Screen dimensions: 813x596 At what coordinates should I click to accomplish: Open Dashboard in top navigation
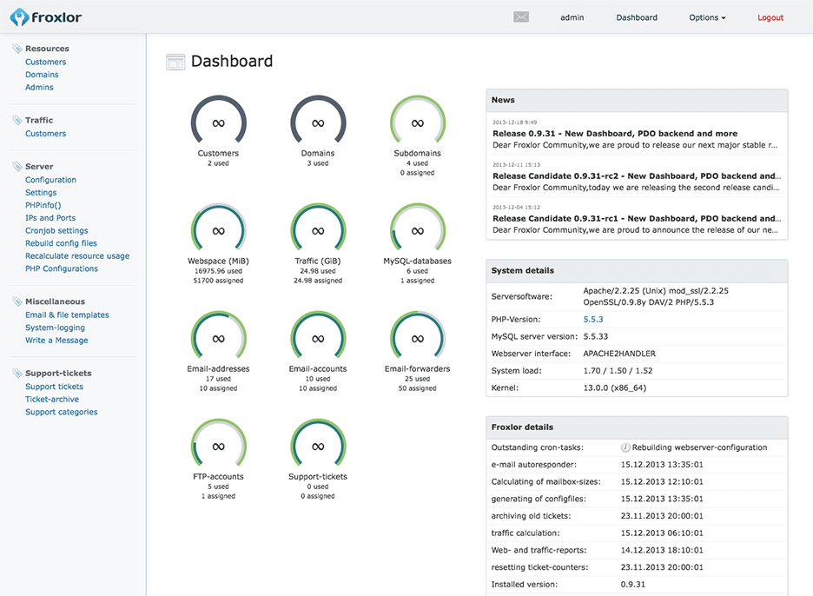coord(637,17)
